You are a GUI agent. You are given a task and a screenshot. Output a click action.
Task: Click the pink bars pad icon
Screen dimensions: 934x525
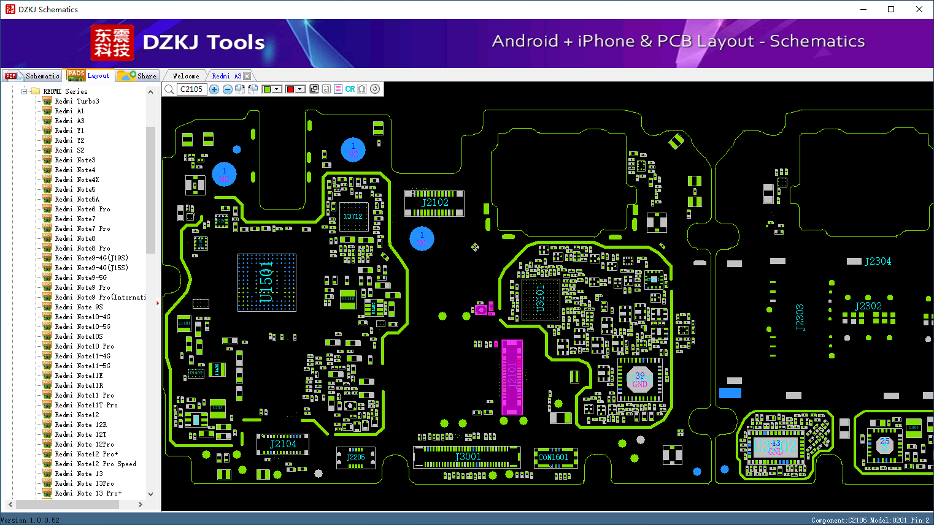coord(338,89)
